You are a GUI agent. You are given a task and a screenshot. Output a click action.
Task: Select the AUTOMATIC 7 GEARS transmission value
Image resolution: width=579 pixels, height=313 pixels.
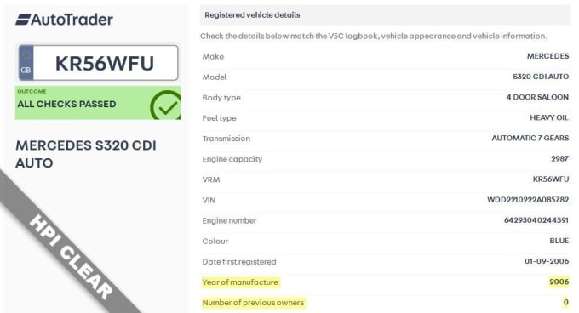[530, 139]
